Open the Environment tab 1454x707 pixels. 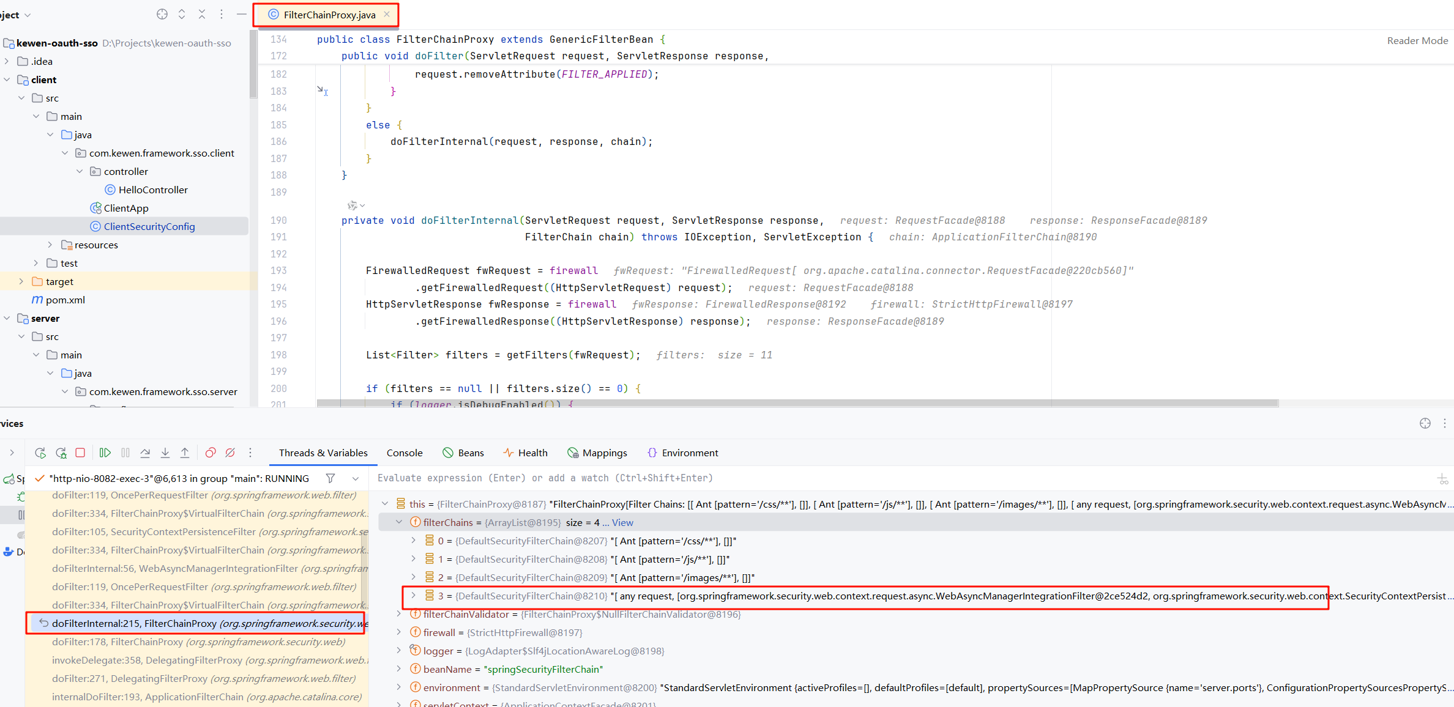683,453
